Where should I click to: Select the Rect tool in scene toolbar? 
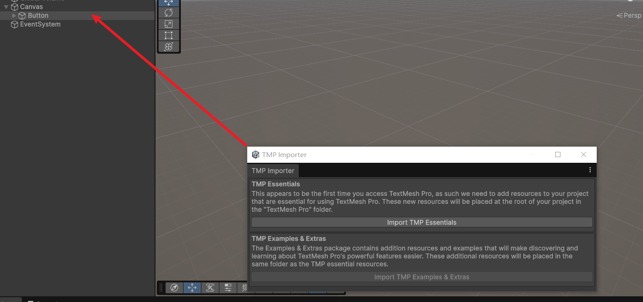point(169,35)
